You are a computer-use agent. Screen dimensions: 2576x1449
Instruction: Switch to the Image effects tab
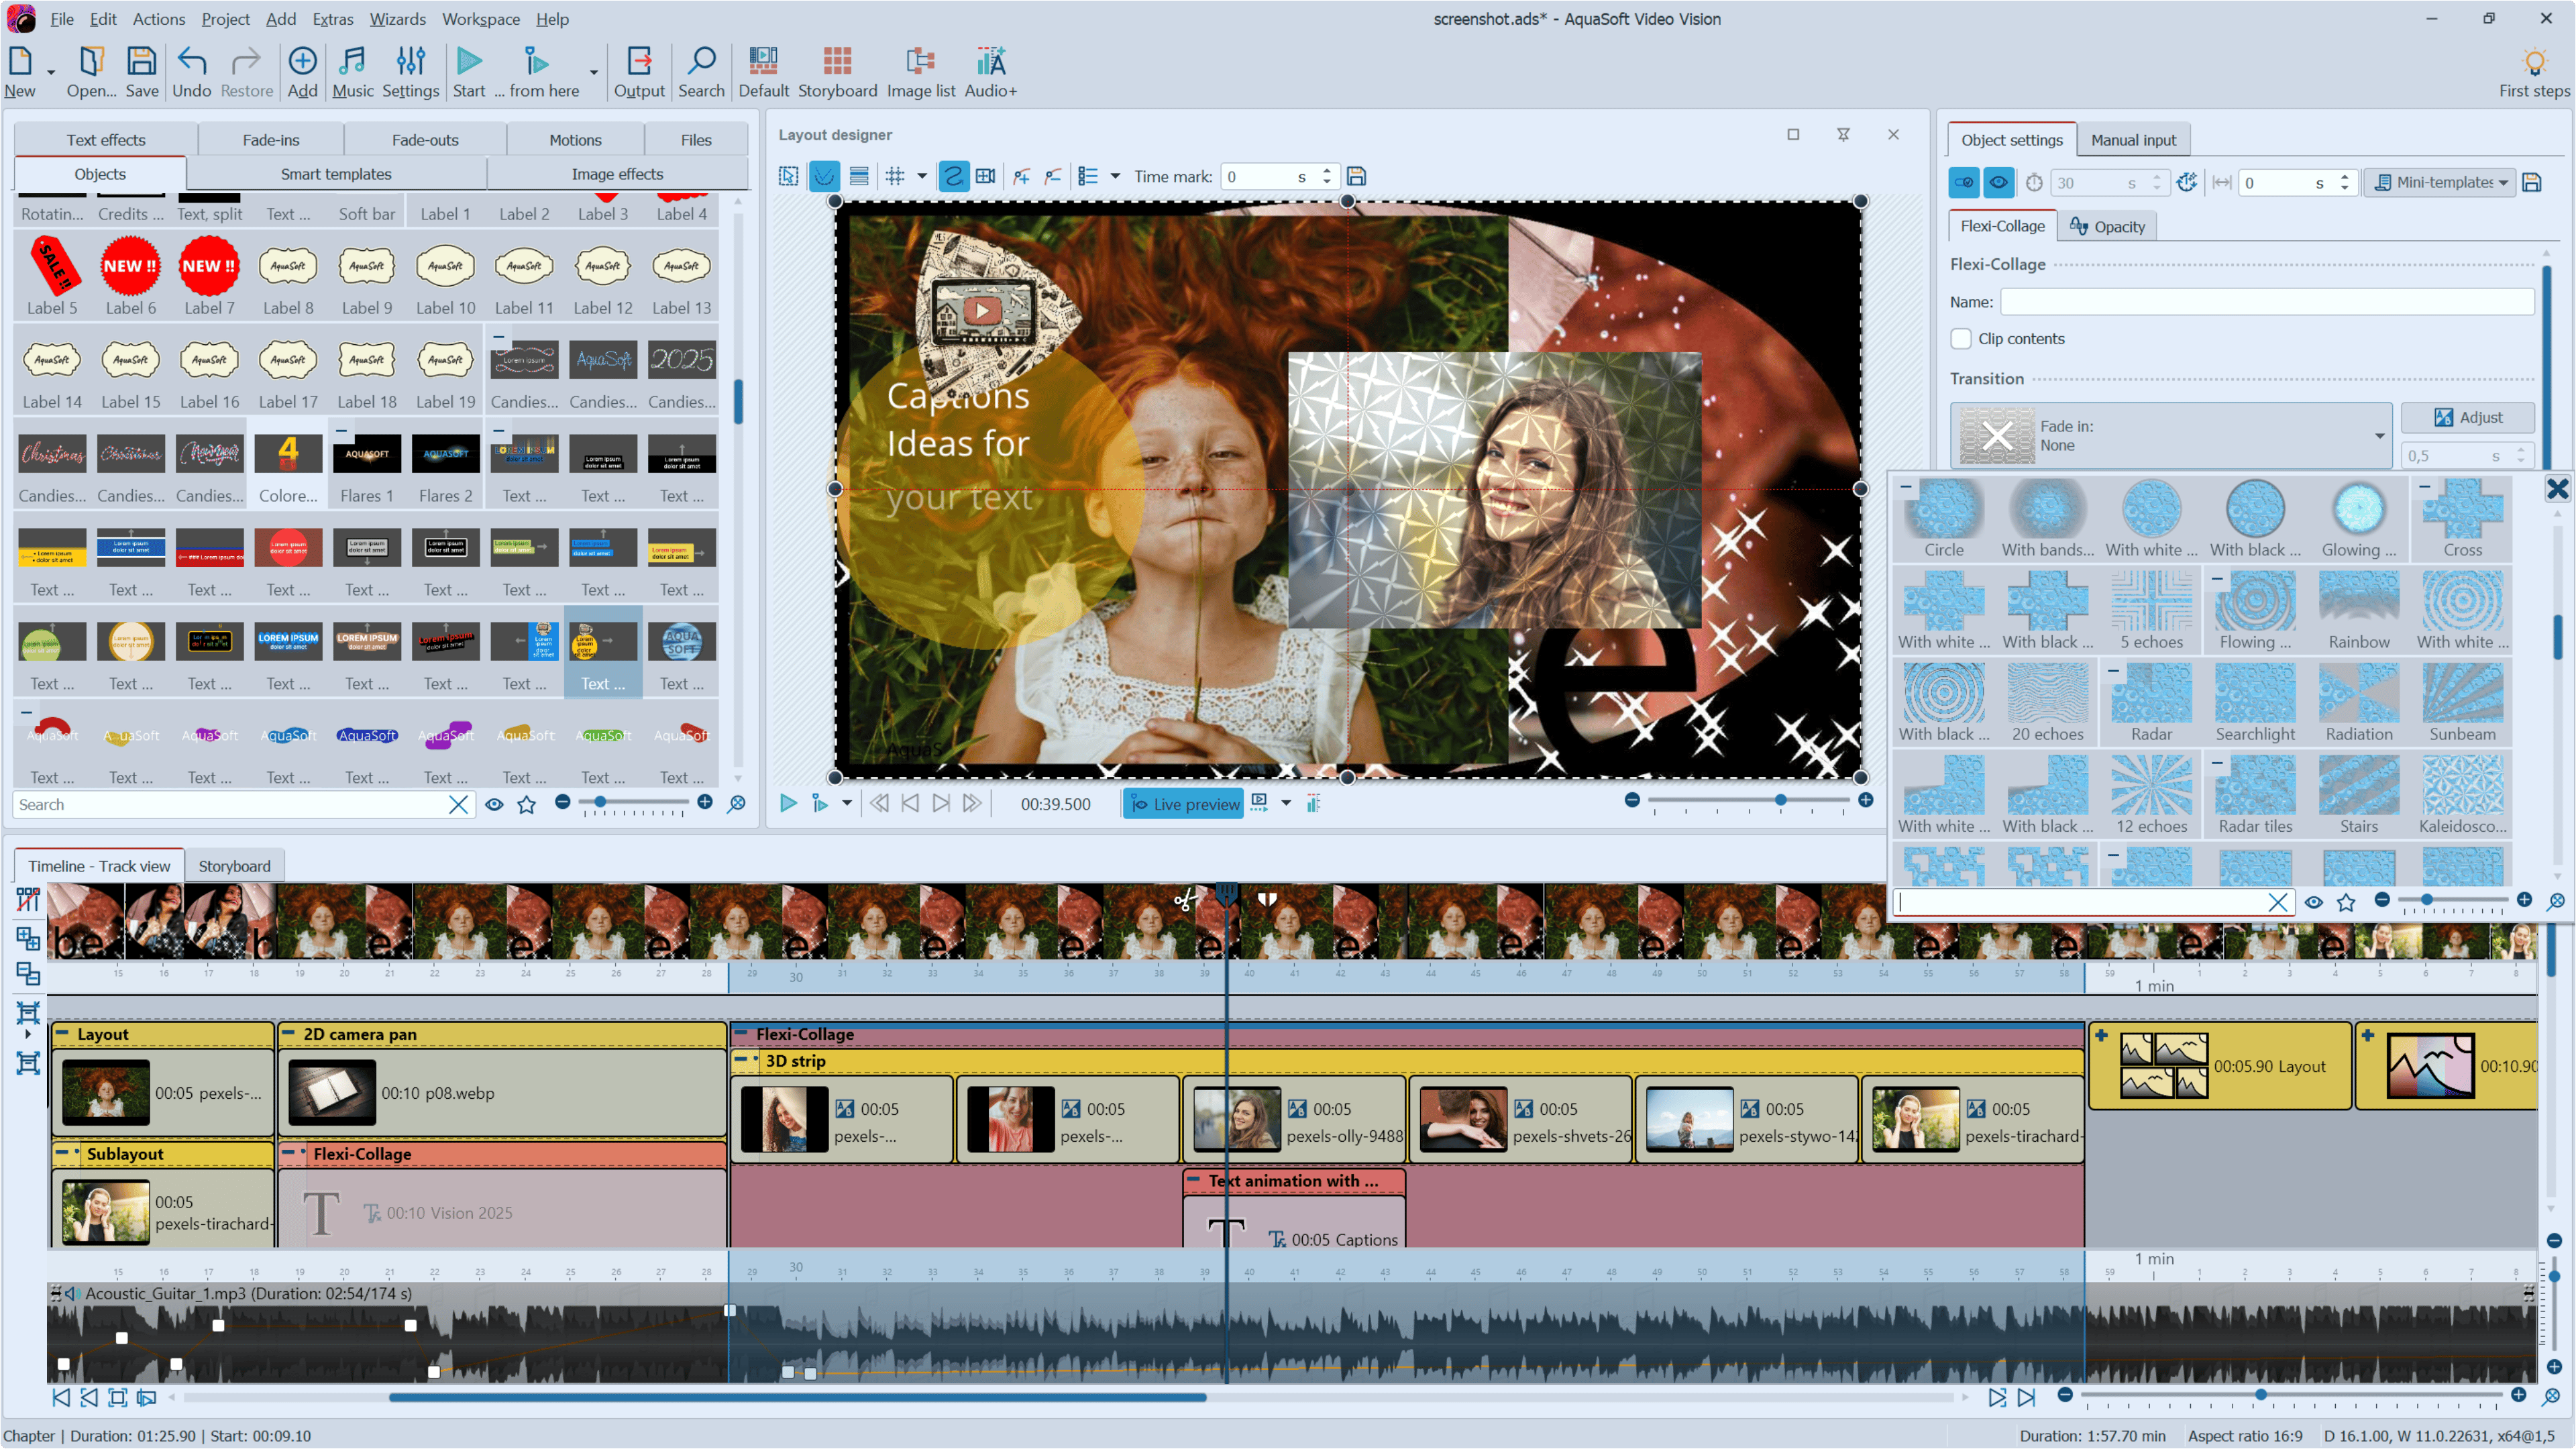pyautogui.click(x=617, y=174)
